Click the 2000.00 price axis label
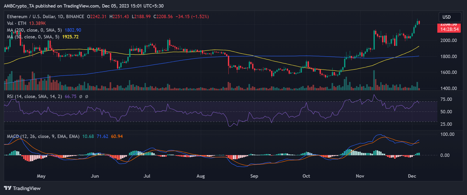This screenshot has width=467, height=195. pos(449,40)
